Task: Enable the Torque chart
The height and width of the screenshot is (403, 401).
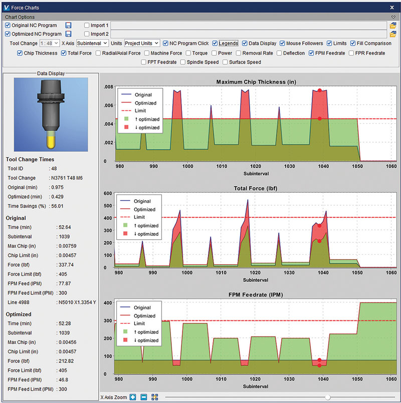Action: coord(188,53)
